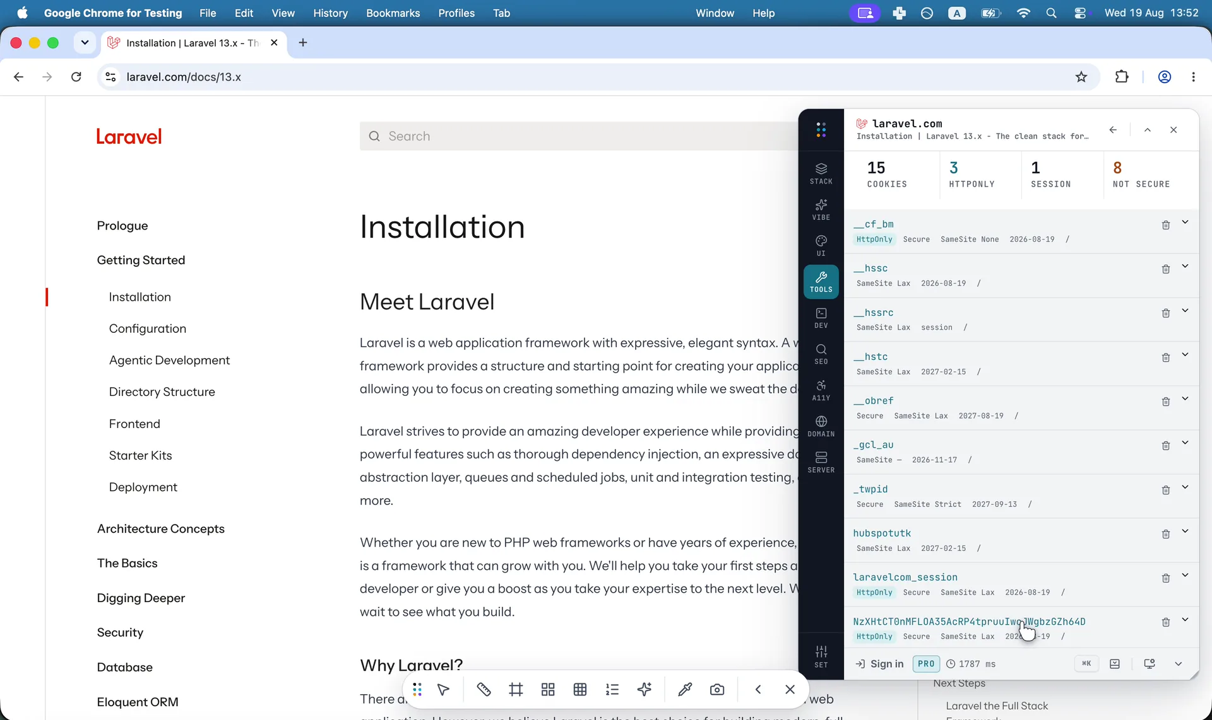Viewport: 1212px width, 720px height.
Task: Expand the __hssrc cookie details
Action: pos(1185,310)
